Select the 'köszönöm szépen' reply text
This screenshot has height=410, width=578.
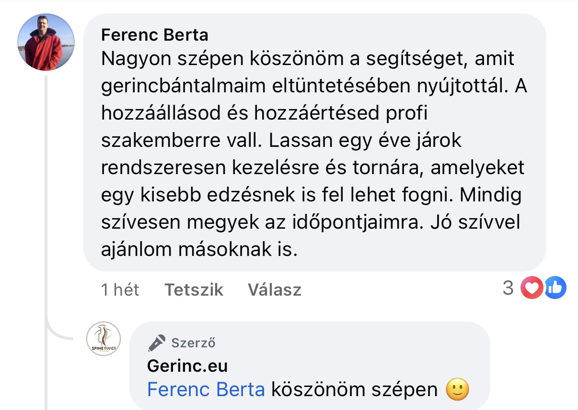[355, 390]
